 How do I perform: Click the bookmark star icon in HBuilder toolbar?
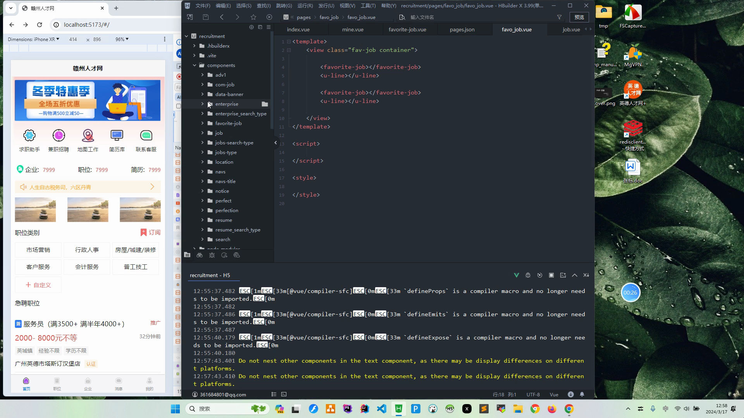(x=253, y=17)
